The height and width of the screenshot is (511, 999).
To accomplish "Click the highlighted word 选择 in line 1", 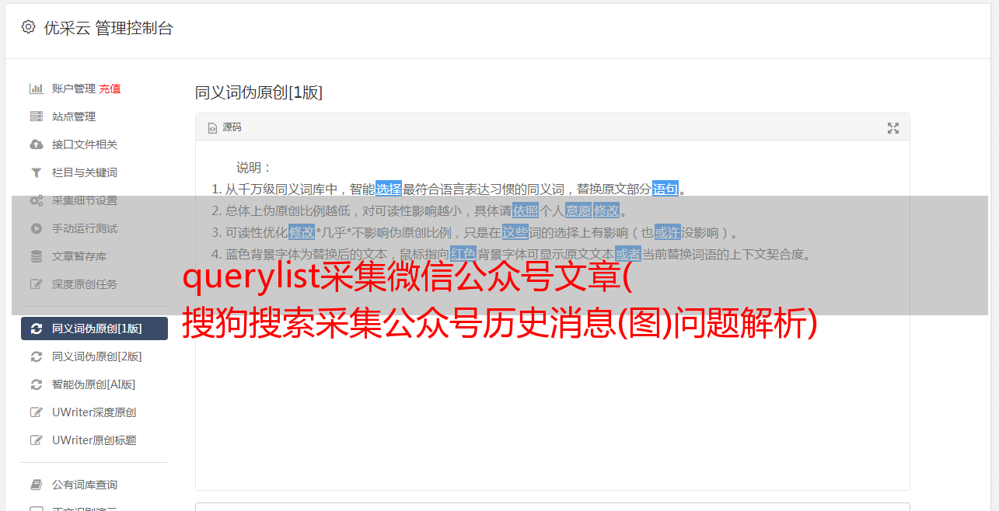I will (x=389, y=189).
